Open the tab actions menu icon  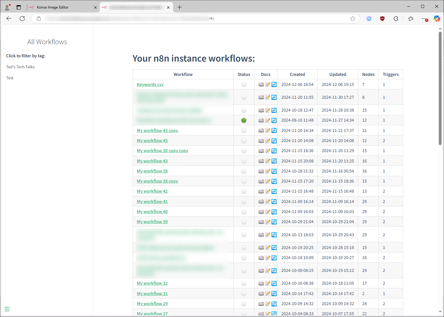click(x=19, y=7)
